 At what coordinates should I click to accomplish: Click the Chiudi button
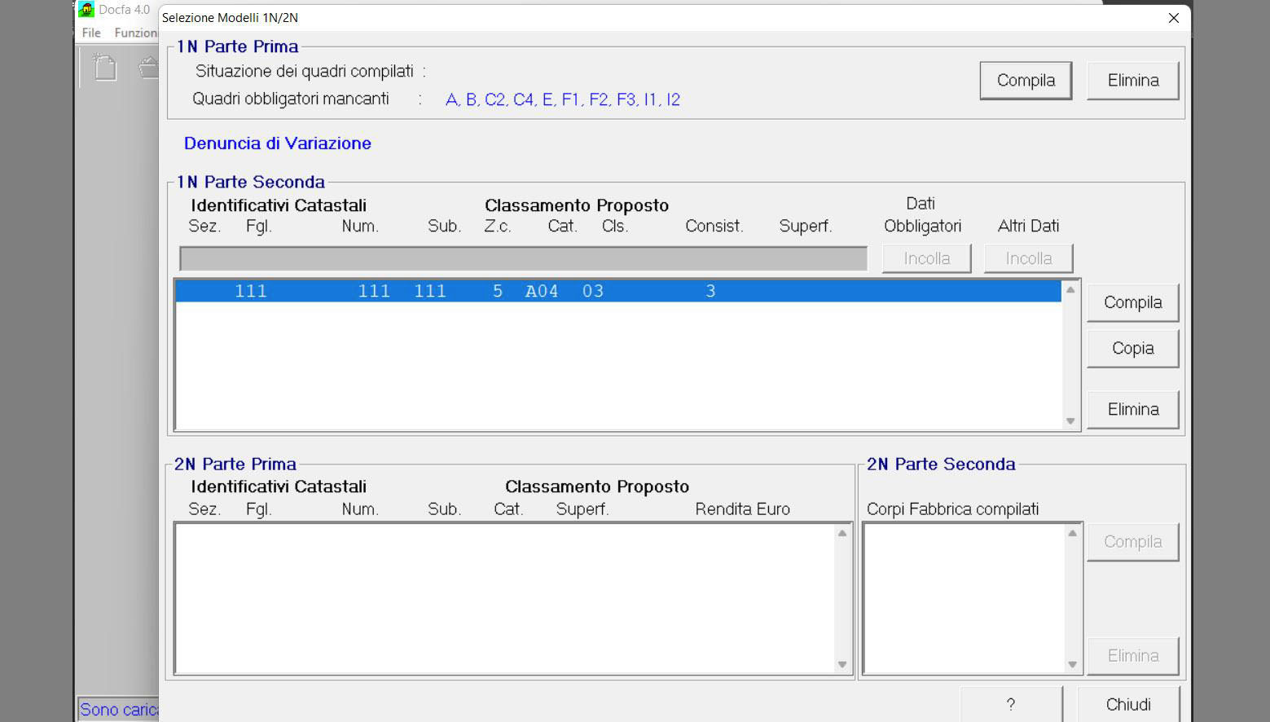point(1127,704)
